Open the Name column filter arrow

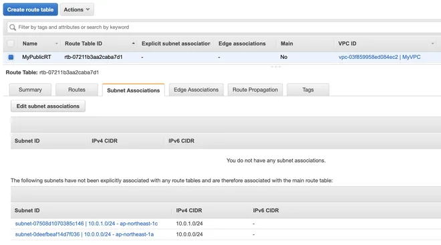(x=56, y=44)
